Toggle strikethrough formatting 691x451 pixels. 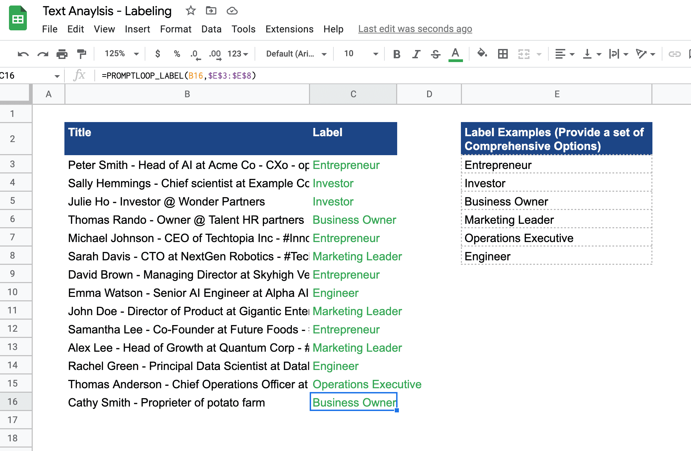(435, 54)
